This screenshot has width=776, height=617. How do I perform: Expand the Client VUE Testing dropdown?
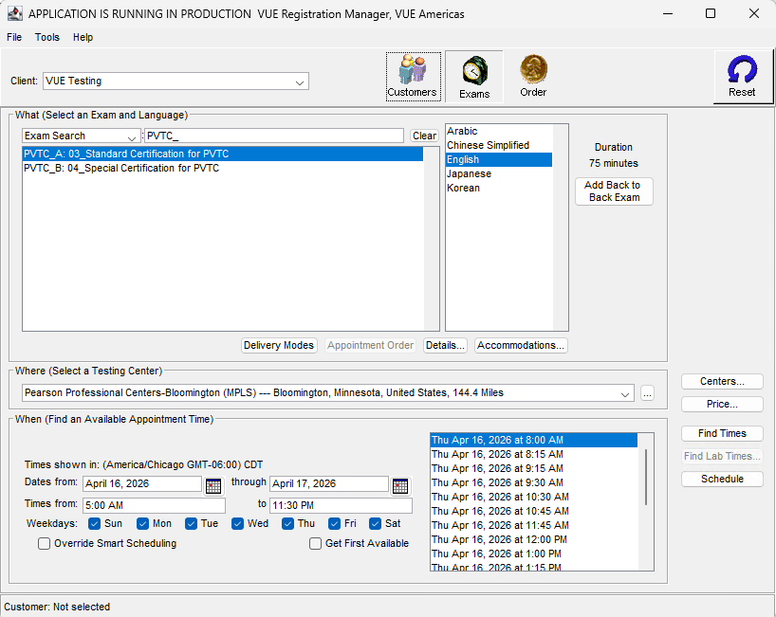300,82
